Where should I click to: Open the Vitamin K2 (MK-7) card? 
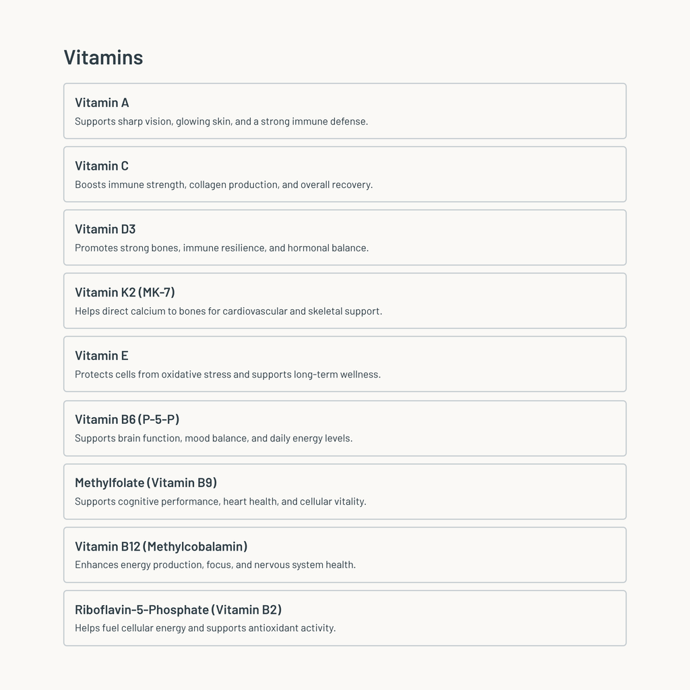click(344, 301)
